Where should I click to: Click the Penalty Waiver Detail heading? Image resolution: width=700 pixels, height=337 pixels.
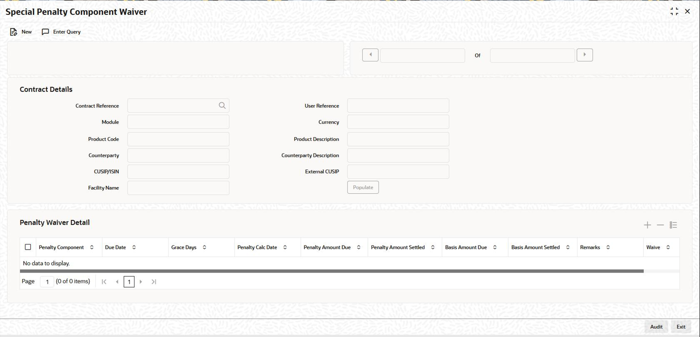[55, 223]
